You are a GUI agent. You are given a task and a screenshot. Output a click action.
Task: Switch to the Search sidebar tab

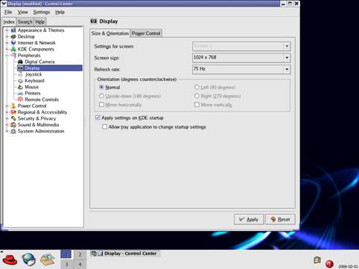pyautogui.click(x=25, y=22)
